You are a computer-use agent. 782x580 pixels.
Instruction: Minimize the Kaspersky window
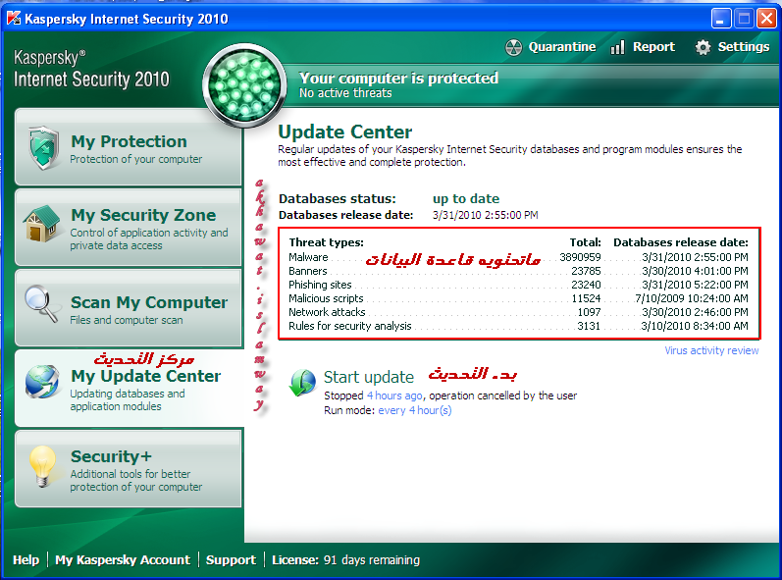(x=720, y=19)
